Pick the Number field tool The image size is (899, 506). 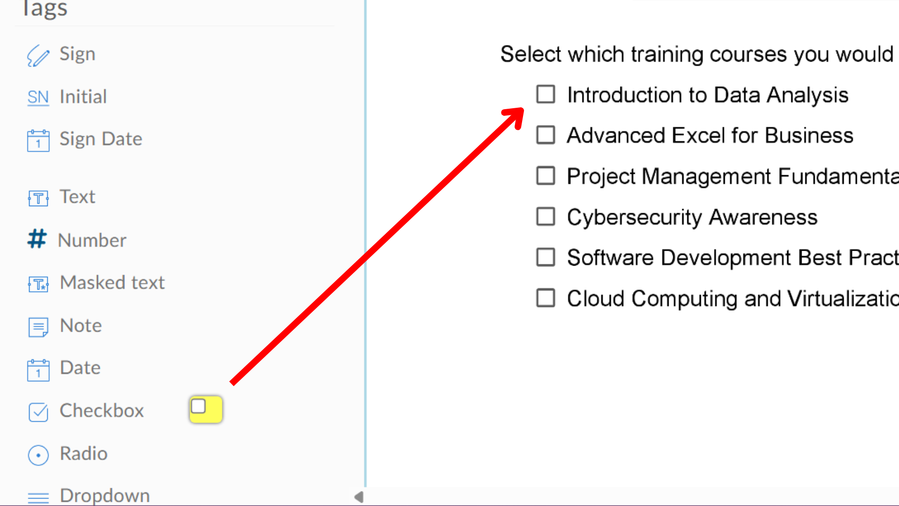point(92,240)
